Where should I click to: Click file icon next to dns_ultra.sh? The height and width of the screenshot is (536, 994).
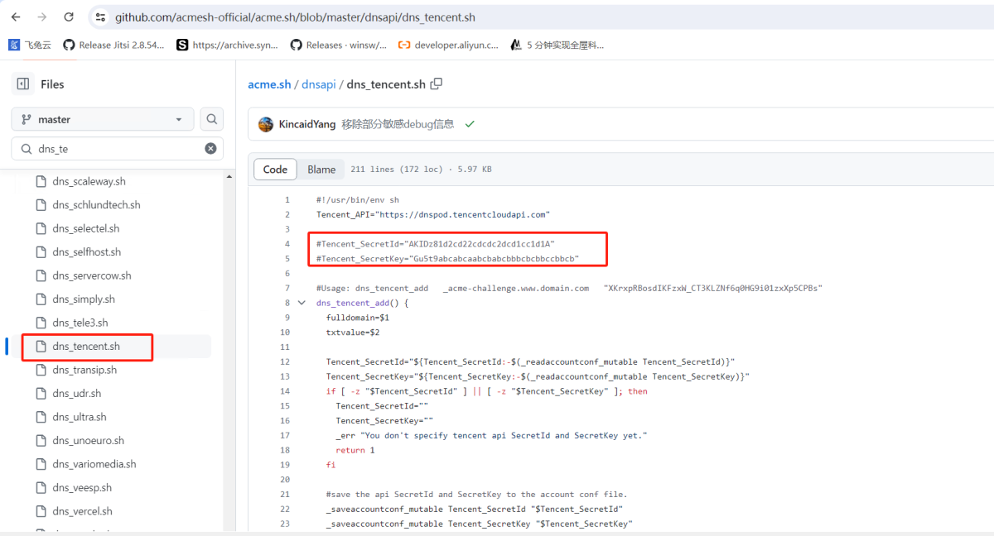(41, 417)
